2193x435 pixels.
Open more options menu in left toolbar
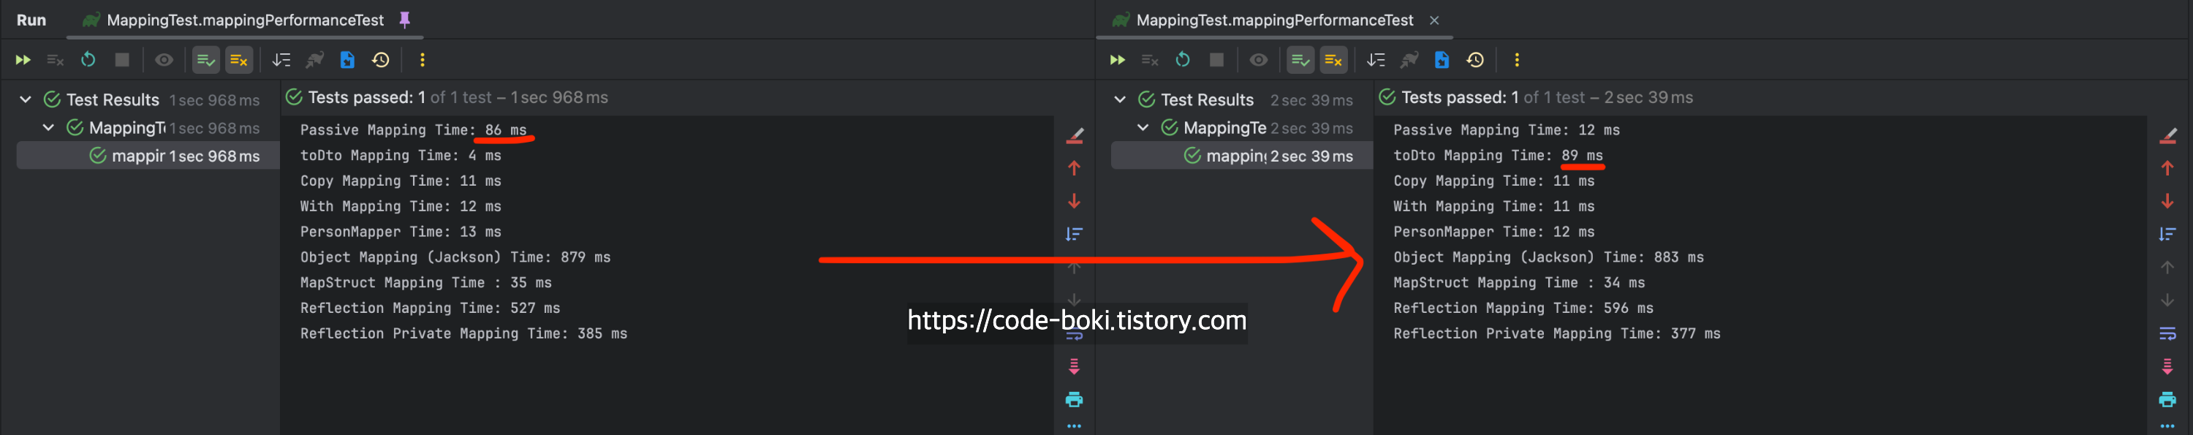[423, 60]
